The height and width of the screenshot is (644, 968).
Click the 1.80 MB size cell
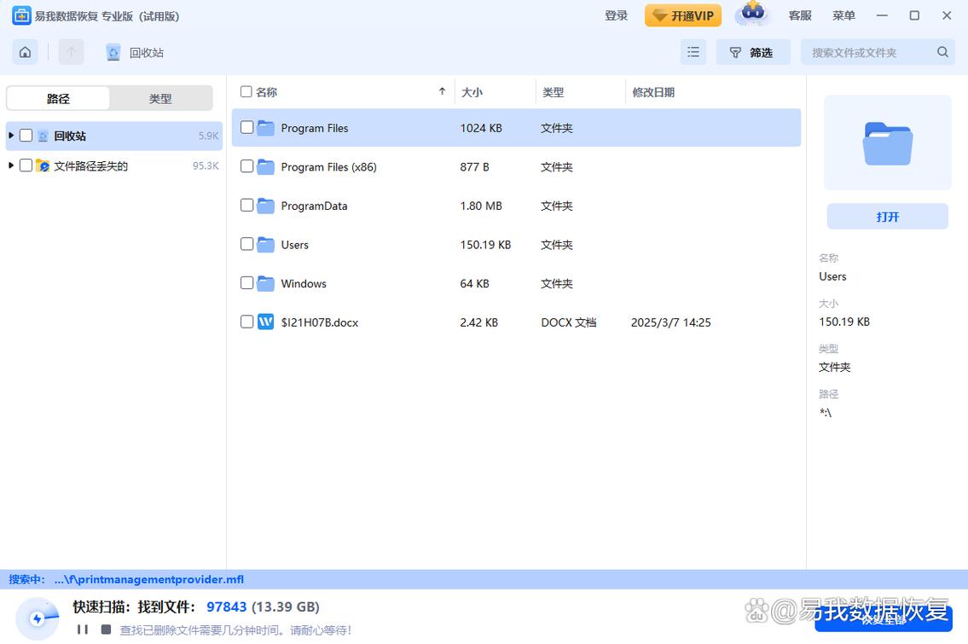tap(480, 206)
